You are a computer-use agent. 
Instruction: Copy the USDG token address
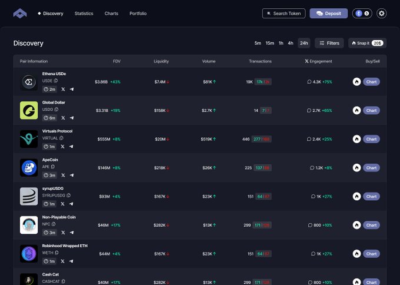pyautogui.click(x=56, y=110)
